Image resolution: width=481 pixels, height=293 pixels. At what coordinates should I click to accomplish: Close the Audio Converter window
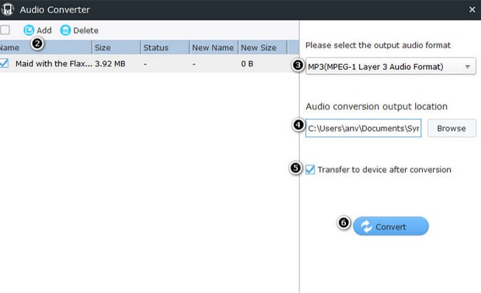pyautogui.click(x=472, y=10)
